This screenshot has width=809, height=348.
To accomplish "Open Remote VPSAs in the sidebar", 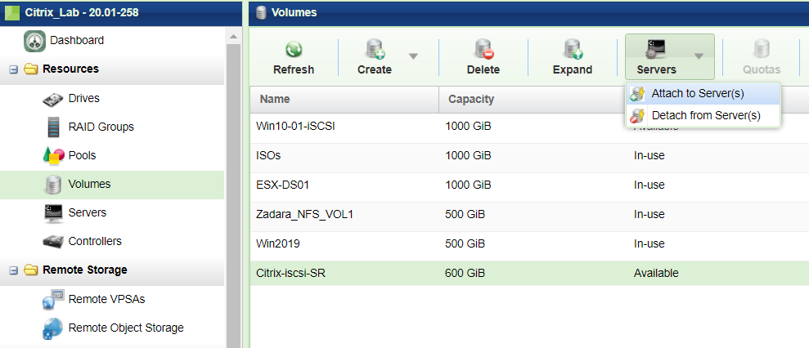I will [107, 299].
